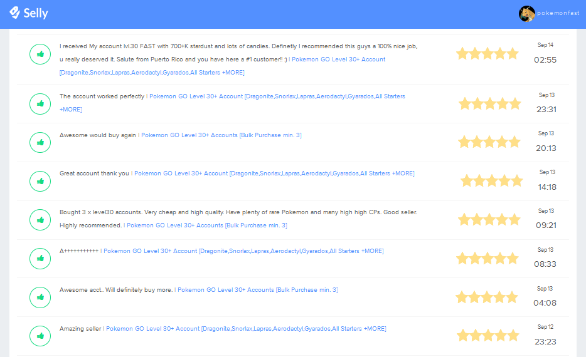Click text 'Bought 3 x level30 accounts'
586x357 pixels.
click(100, 212)
